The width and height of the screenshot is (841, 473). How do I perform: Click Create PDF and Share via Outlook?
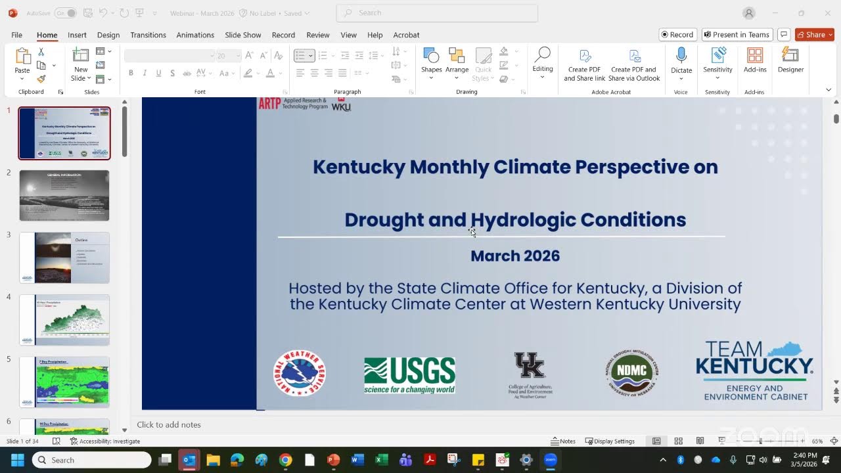(634, 65)
